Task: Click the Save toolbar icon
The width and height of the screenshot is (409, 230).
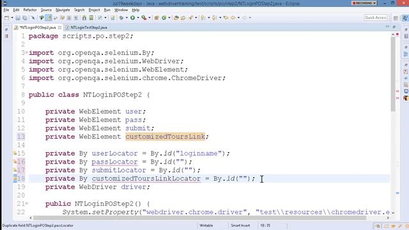Action: click(x=18, y=18)
